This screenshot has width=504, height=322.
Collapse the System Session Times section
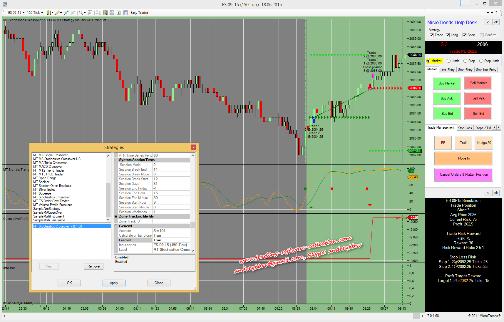[116, 160]
